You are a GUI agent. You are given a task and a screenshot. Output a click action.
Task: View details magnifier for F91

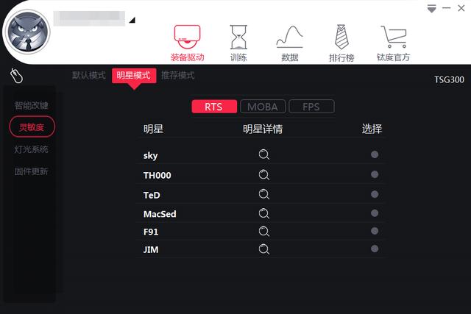pyautogui.click(x=264, y=232)
